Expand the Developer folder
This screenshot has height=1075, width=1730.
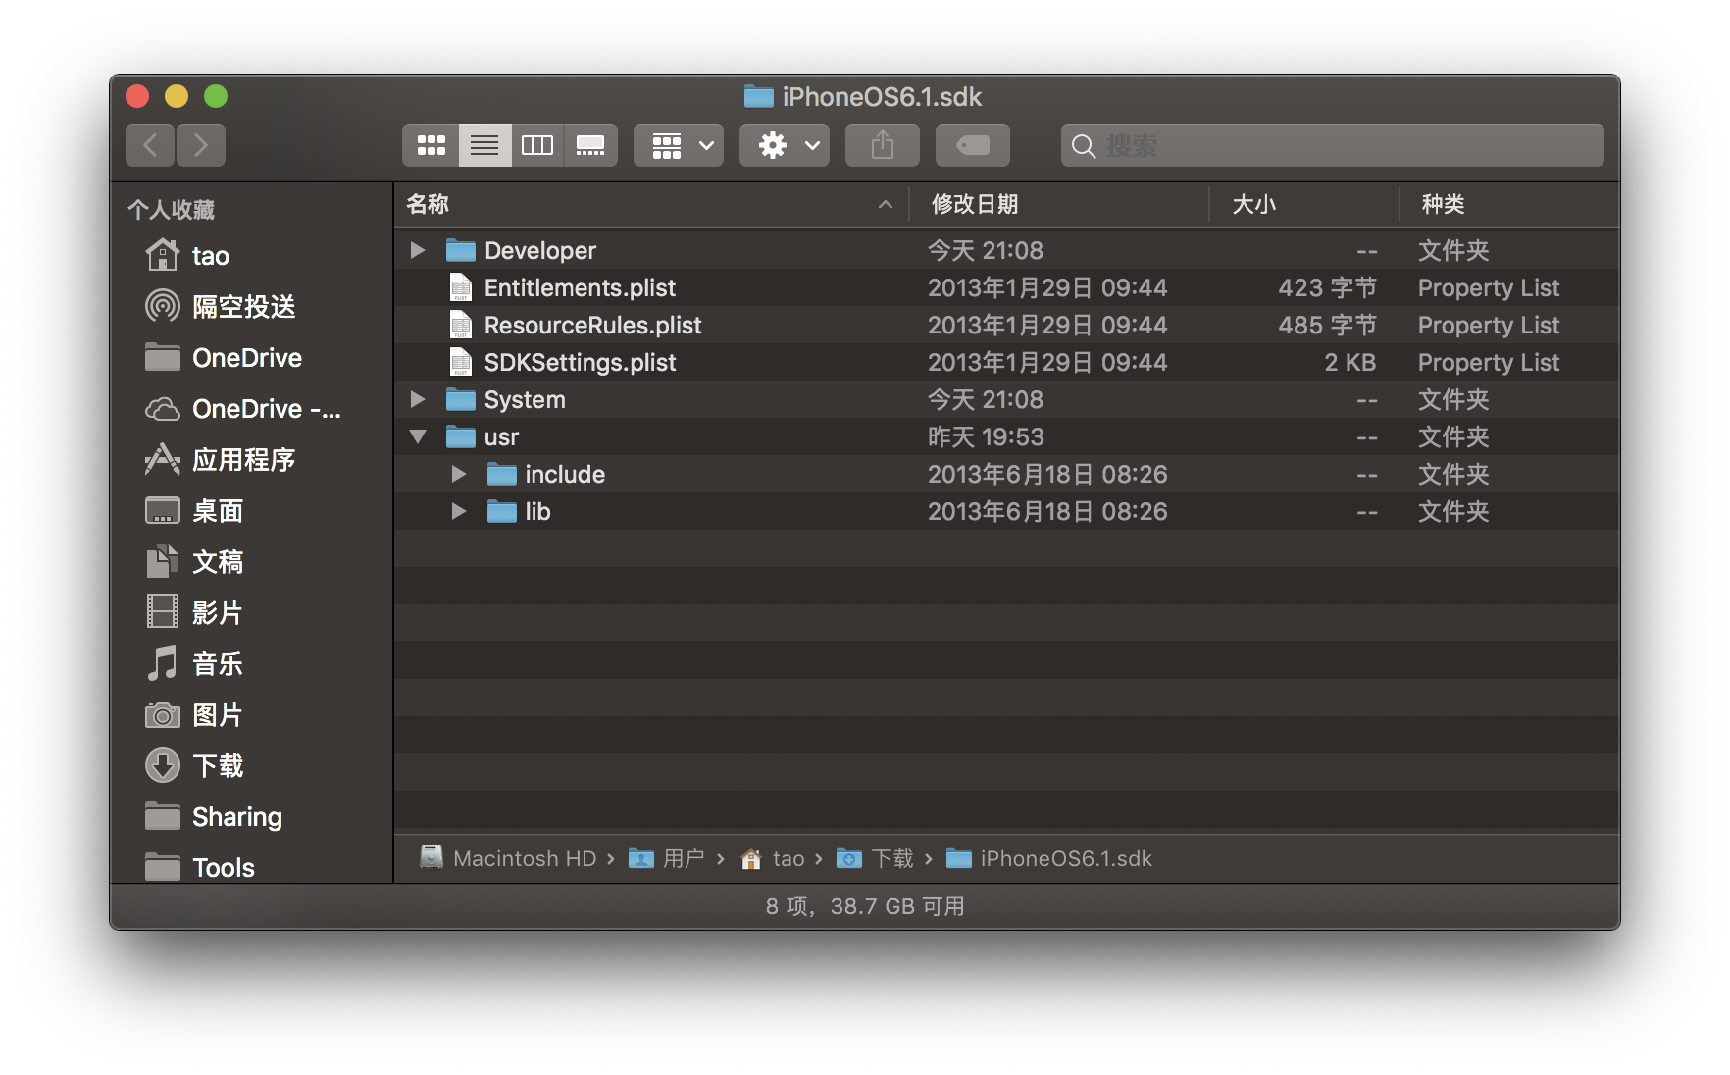click(418, 250)
